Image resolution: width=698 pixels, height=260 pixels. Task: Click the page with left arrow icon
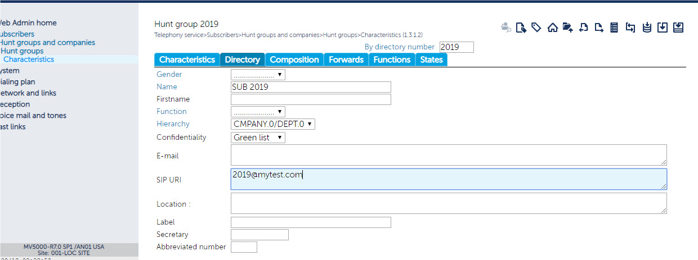[584, 27]
